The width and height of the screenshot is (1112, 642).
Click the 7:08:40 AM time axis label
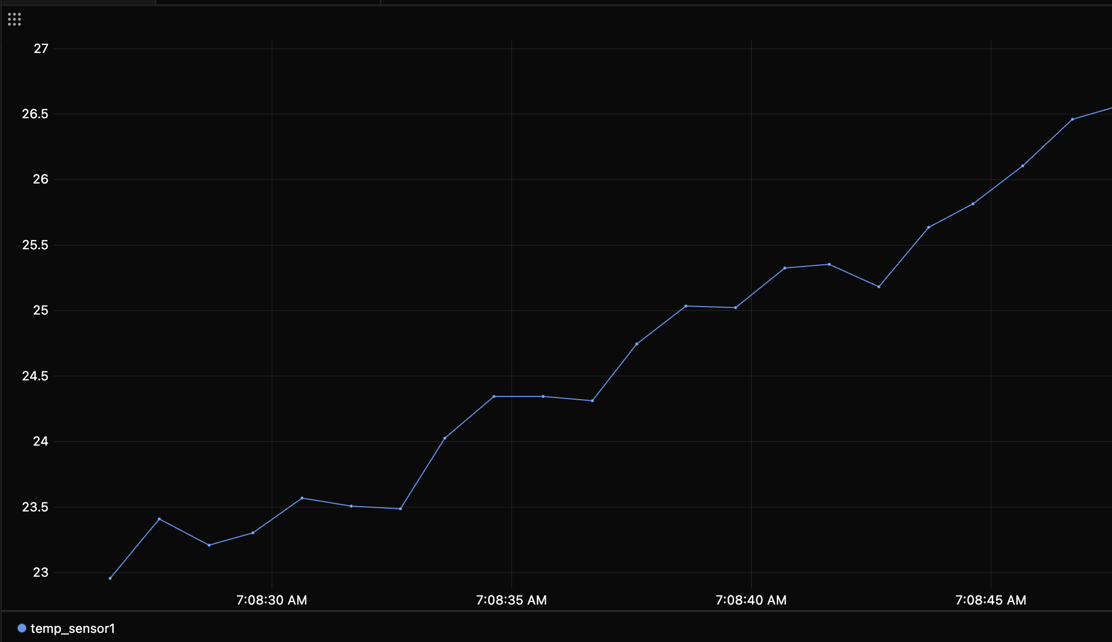point(751,600)
